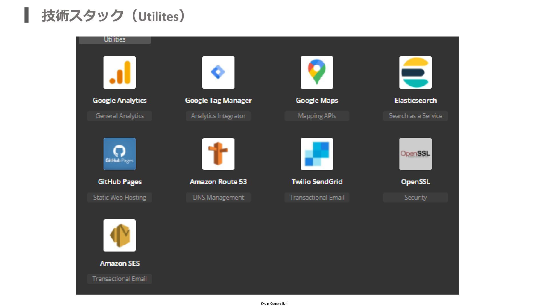Open the Google Tag Manager diamond icon
The height and width of the screenshot is (308, 549).
click(218, 72)
